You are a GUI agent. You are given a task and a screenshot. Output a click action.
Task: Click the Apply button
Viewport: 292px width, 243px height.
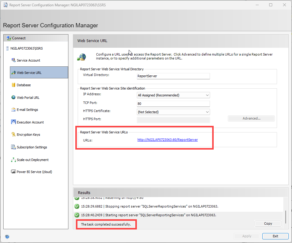click(x=247, y=236)
